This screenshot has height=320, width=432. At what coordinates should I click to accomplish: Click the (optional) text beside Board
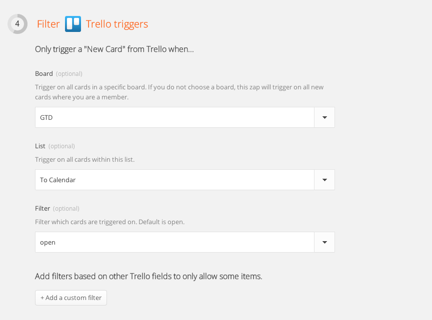coord(69,74)
